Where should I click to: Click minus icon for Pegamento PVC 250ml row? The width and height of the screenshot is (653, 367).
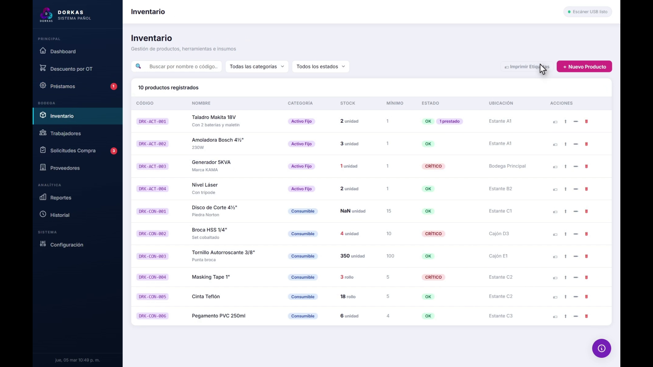576,316
